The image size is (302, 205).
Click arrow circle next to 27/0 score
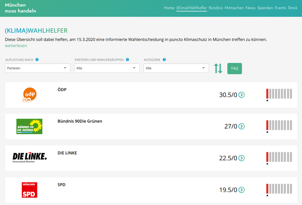coord(242,127)
